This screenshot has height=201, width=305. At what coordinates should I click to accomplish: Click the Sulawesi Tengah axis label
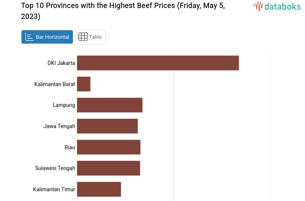[x=55, y=168]
